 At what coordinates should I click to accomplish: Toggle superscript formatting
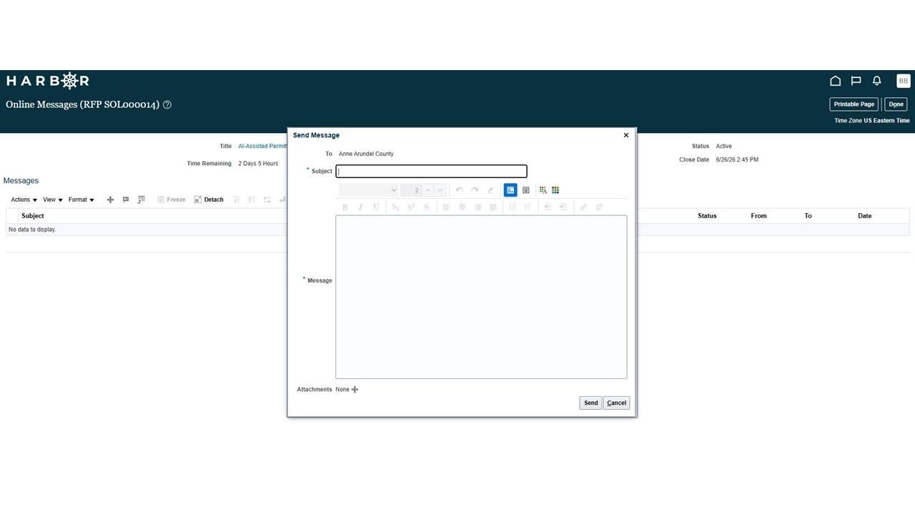click(x=411, y=207)
